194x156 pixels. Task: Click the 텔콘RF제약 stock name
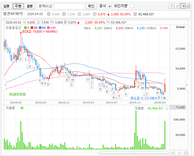pyautogui.click(x=13, y=14)
